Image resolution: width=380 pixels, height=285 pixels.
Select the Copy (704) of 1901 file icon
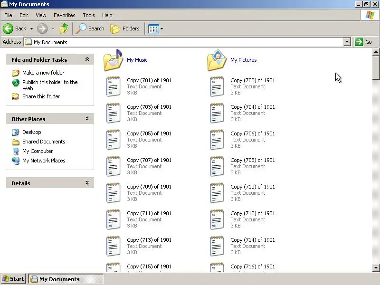click(217, 113)
